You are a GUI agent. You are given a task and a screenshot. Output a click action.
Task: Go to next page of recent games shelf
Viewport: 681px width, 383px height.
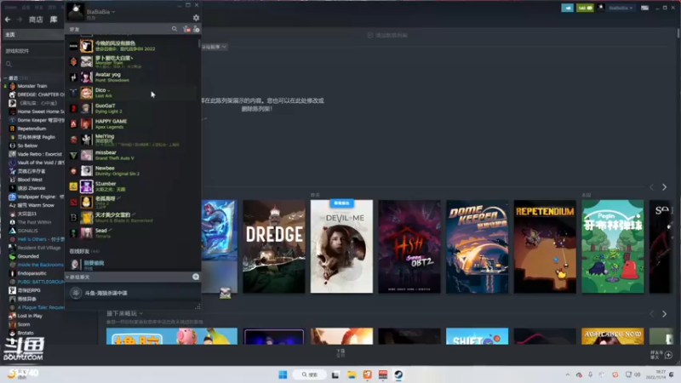tap(664, 187)
